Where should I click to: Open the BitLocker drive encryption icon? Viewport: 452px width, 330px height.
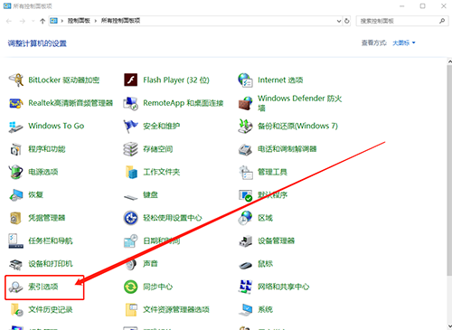16,80
